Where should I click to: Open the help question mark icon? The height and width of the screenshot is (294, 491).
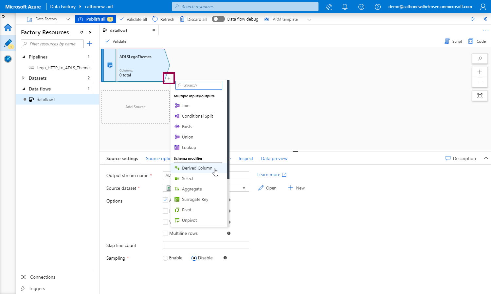click(377, 7)
